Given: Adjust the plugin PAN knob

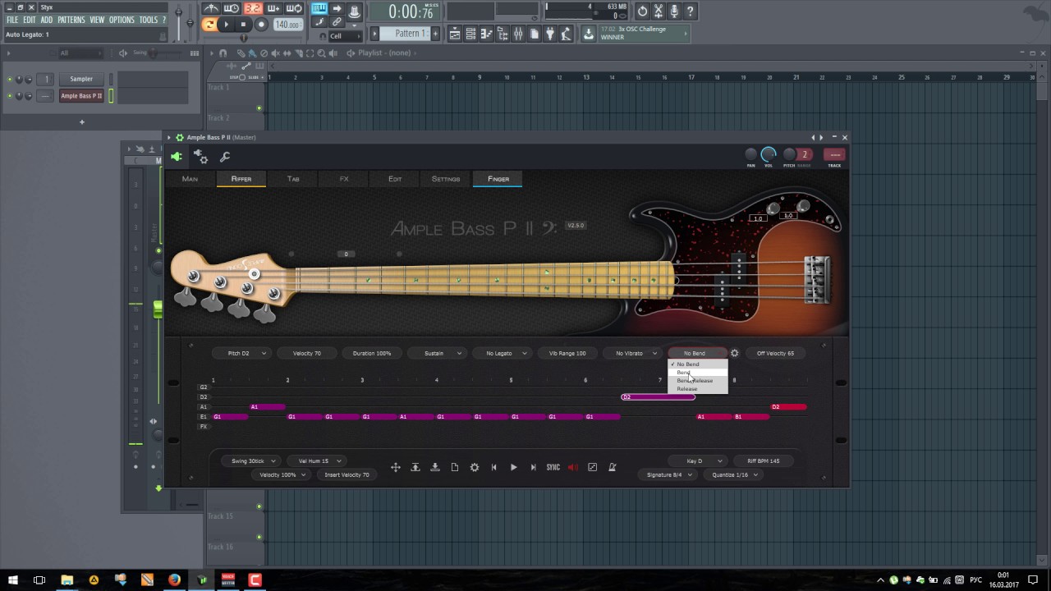Looking at the screenshot, I should (750, 154).
